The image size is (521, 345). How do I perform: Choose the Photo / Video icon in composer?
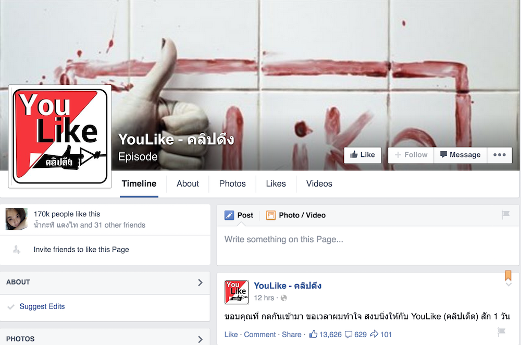271,215
